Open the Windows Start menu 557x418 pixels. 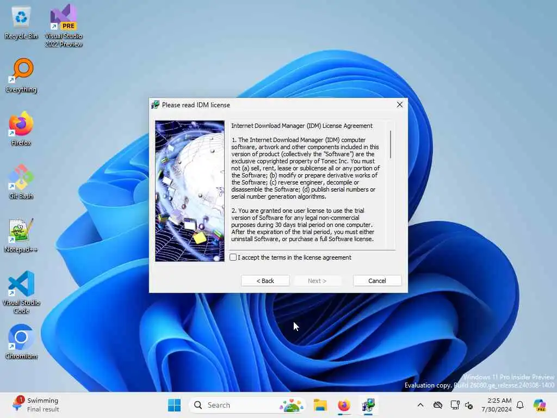click(174, 405)
